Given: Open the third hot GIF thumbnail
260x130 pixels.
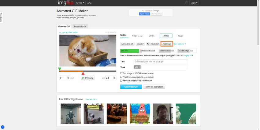Looking at the screenshot, I should [x=117, y=114].
